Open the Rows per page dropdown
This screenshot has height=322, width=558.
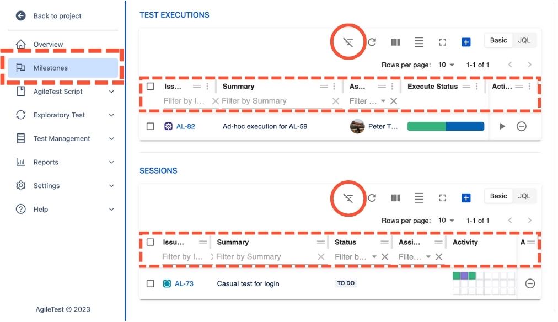click(x=447, y=65)
